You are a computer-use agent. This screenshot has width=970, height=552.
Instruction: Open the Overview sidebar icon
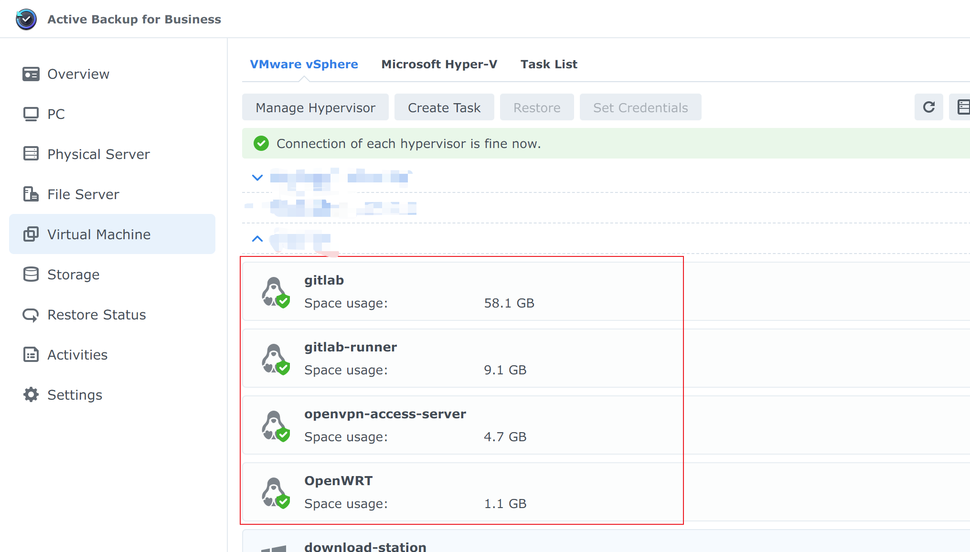click(x=31, y=74)
